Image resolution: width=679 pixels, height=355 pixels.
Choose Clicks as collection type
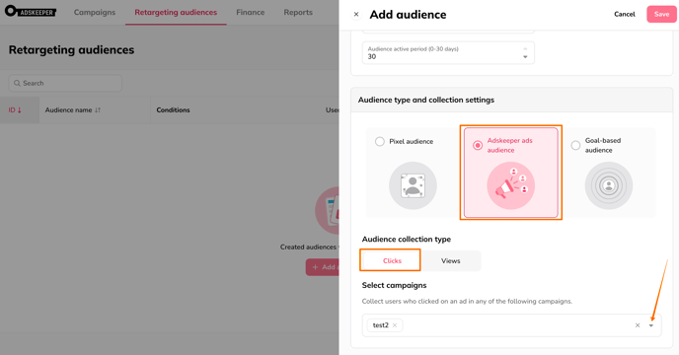pos(392,260)
